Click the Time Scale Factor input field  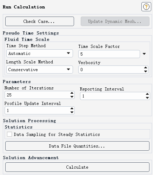[109, 54]
